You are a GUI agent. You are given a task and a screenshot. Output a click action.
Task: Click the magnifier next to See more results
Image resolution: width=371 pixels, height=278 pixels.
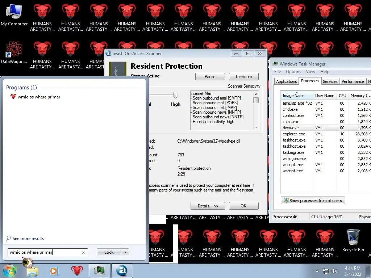(8, 238)
